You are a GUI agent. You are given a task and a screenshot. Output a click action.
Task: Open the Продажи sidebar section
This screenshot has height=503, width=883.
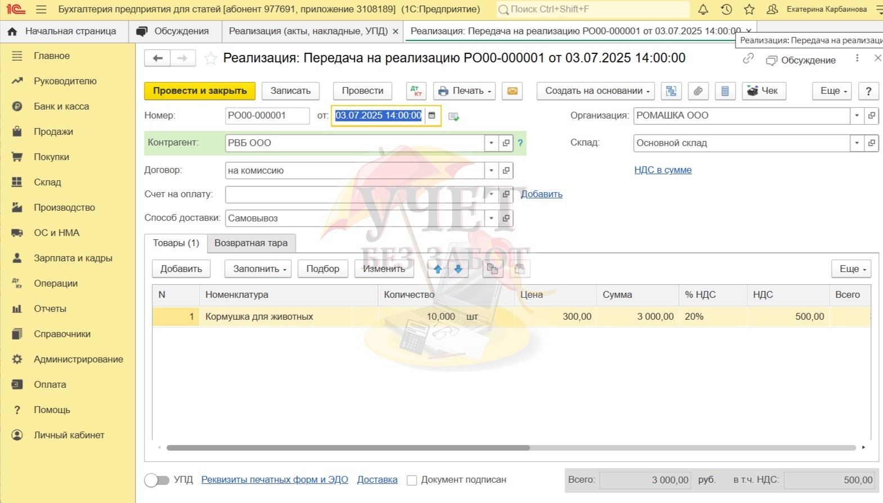point(53,132)
